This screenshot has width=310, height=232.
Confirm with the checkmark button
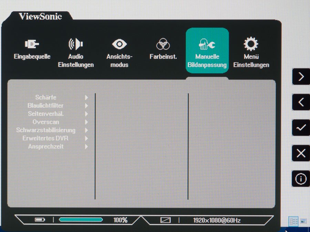tap(301, 128)
